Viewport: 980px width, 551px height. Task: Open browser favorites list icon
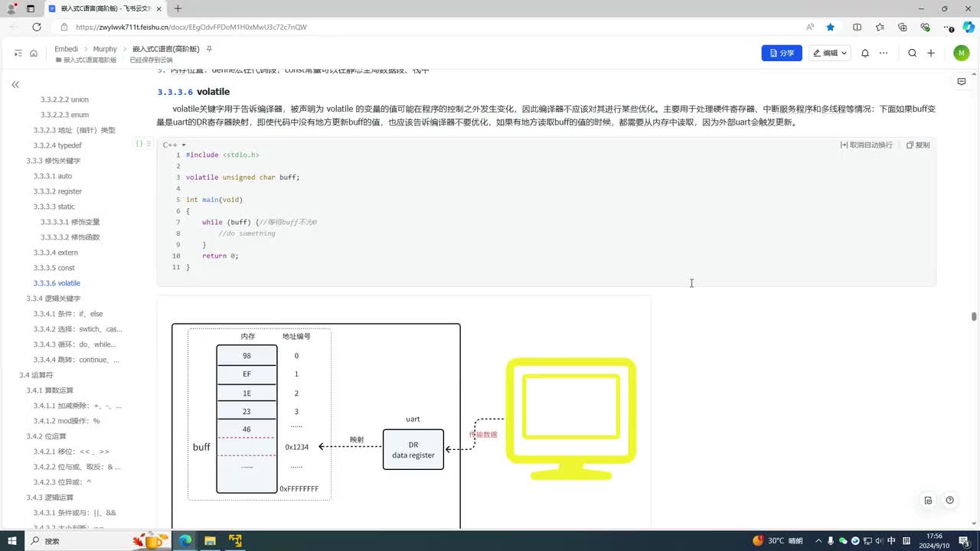[x=880, y=27]
